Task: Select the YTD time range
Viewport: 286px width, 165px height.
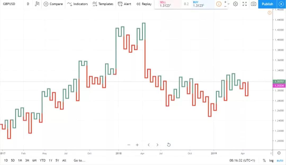Action: 42,160
